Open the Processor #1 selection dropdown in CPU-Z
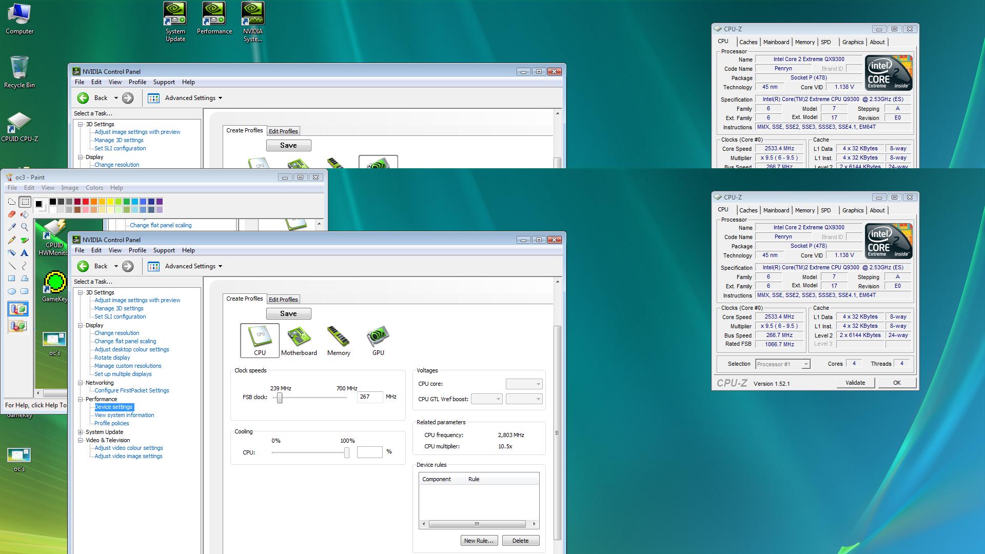The image size is (985, 554). click(x=782, y=364)
